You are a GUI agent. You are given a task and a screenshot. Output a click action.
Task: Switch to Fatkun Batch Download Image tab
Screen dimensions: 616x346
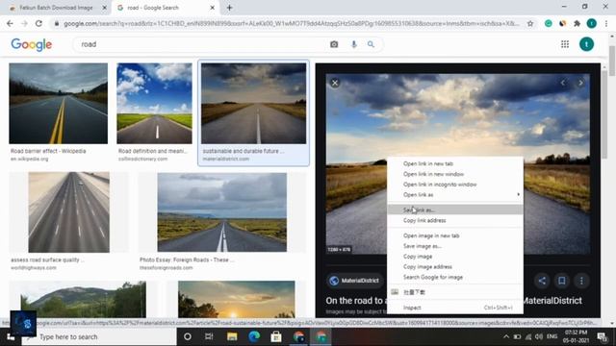(55, 8)
